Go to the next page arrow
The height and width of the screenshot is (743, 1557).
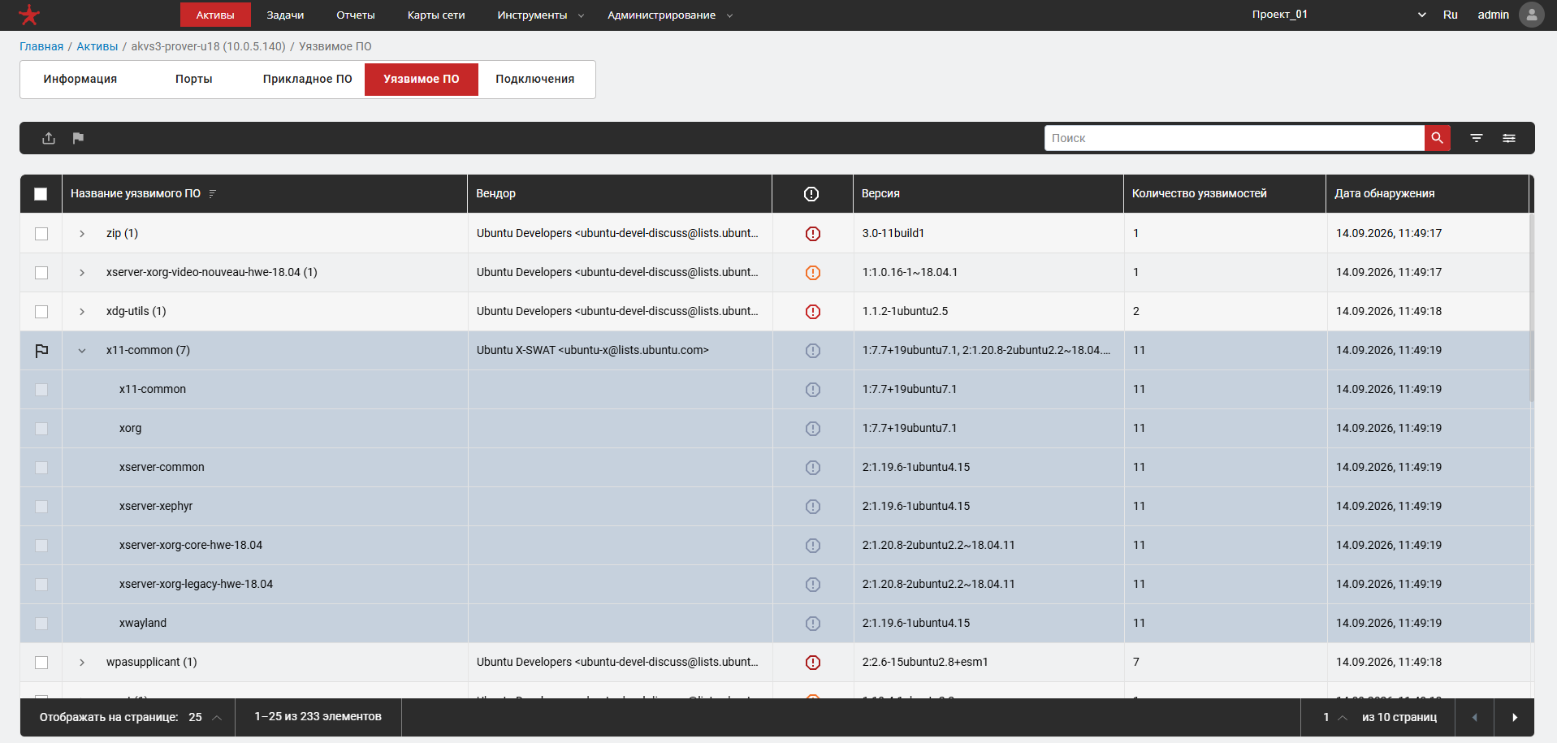pyautogui.click(x=1515, y=717)
